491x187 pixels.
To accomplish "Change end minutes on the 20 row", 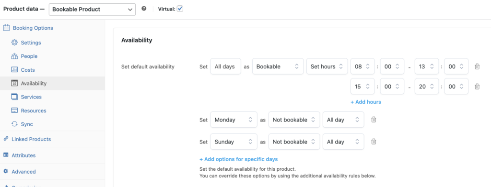I will [456, 87].
